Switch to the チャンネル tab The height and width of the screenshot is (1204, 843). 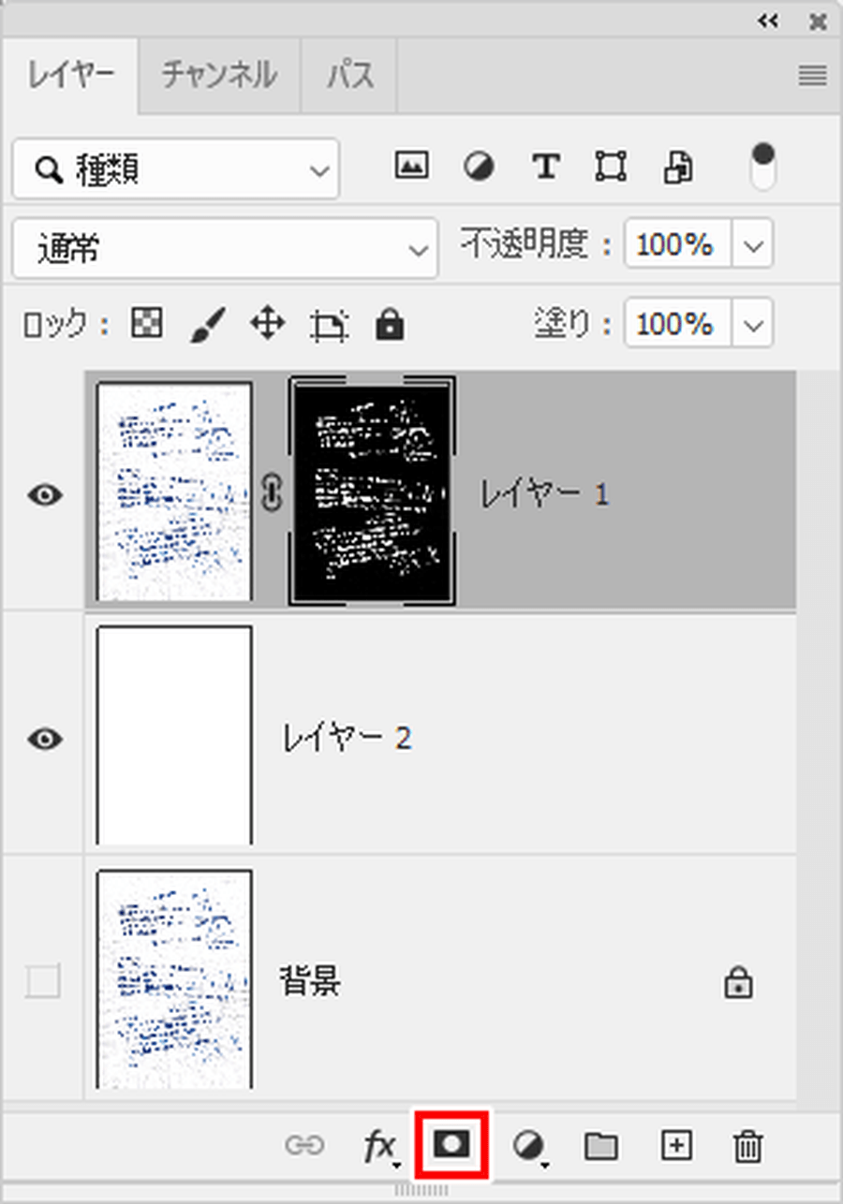point(219,75)
